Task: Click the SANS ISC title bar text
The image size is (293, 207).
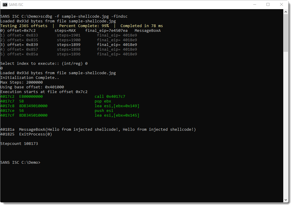Action: pyautogui.click(x=17, y=4)
